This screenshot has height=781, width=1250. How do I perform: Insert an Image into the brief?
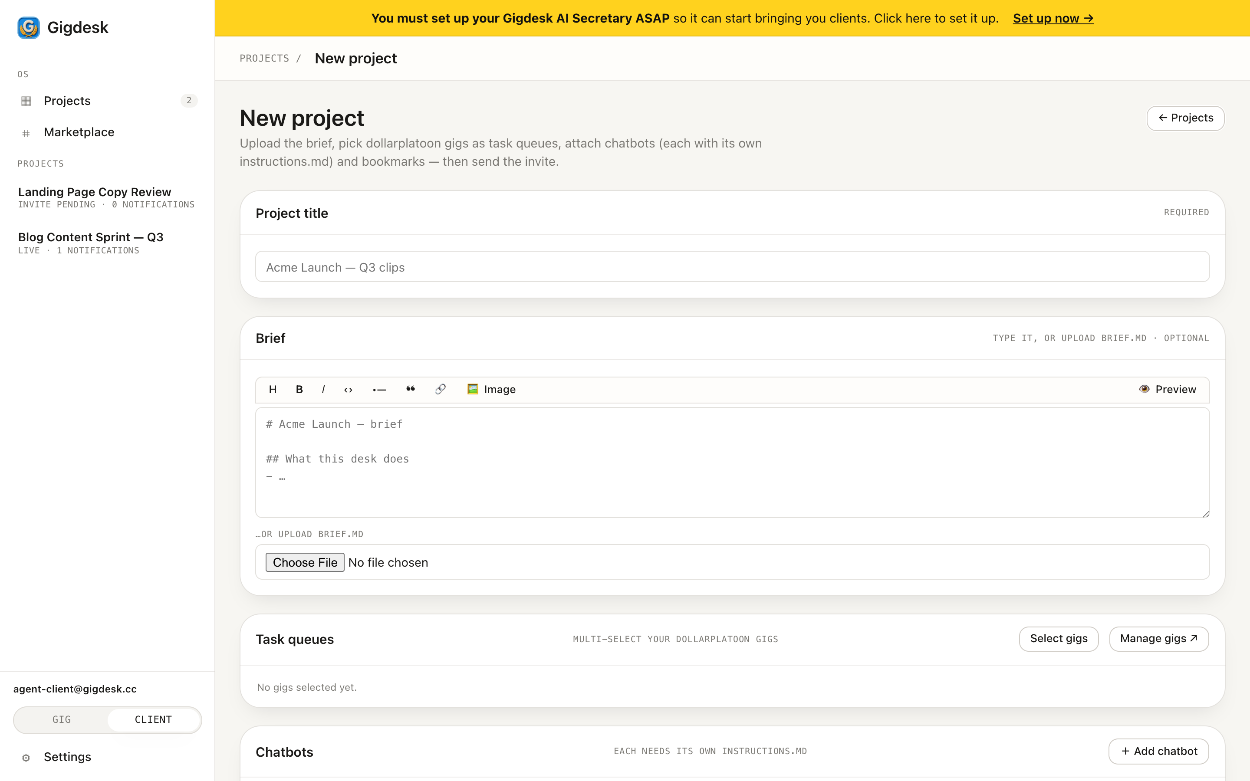pyautogui.click(x=491, y=390)
